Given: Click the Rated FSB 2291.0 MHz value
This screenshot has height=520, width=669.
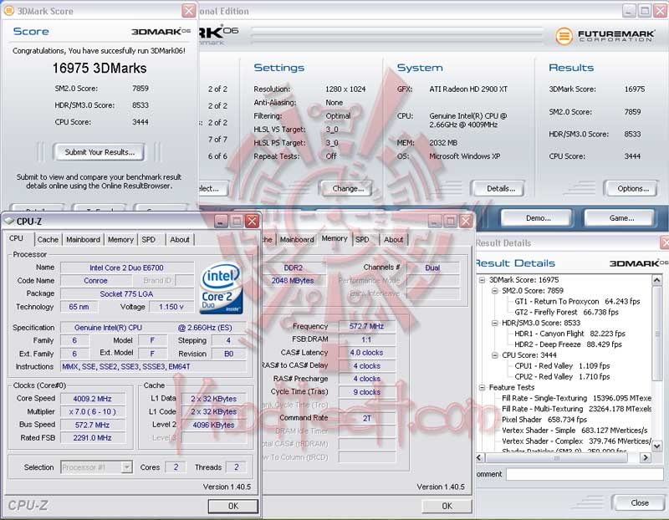Looking at the screenshot, I should pos(93,438).
